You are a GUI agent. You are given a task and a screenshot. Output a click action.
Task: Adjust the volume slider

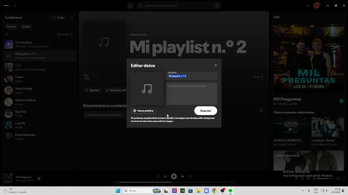[325, 179]
